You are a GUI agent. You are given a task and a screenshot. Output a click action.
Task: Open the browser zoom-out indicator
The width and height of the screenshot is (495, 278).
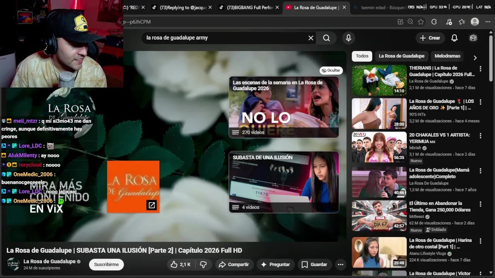click(x=410, y=22)
